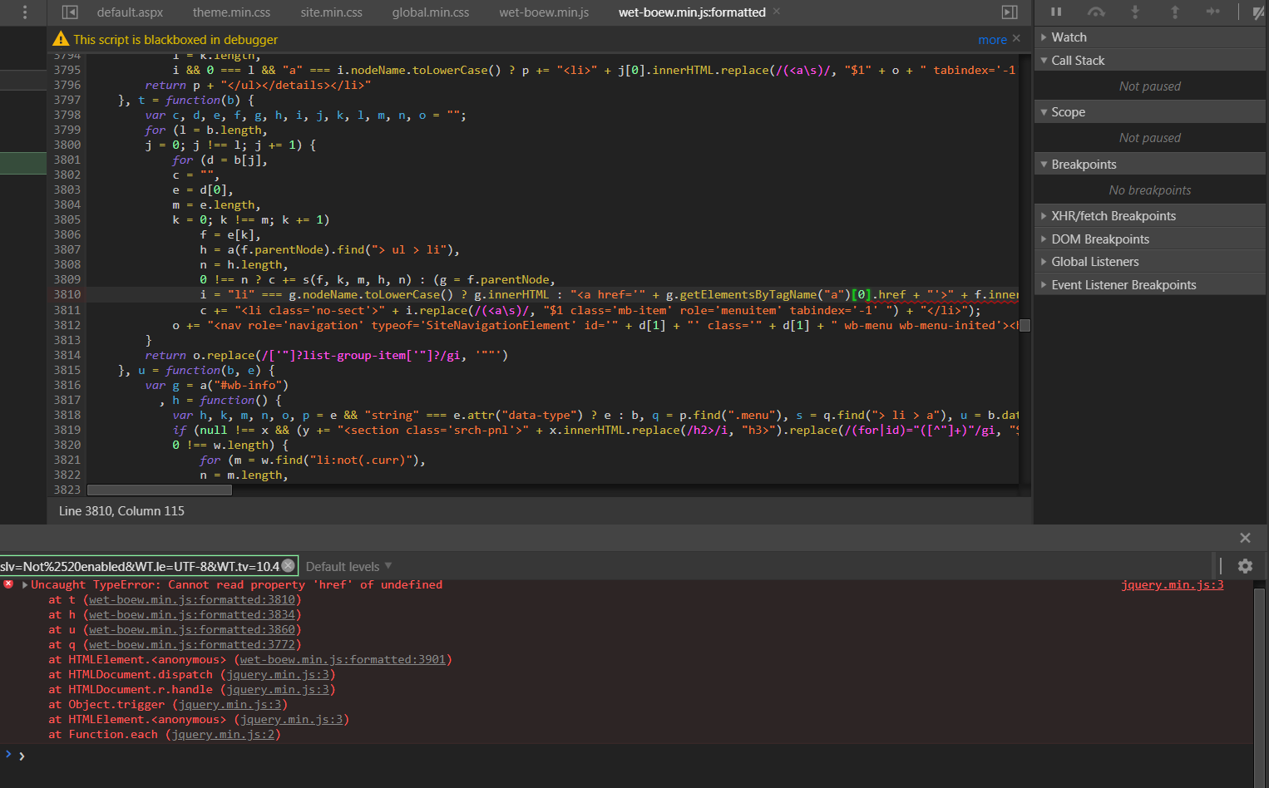Open wet-boew.min.js:formatted:3834 link
This screenshot has height=788, width=1269.
192,615
